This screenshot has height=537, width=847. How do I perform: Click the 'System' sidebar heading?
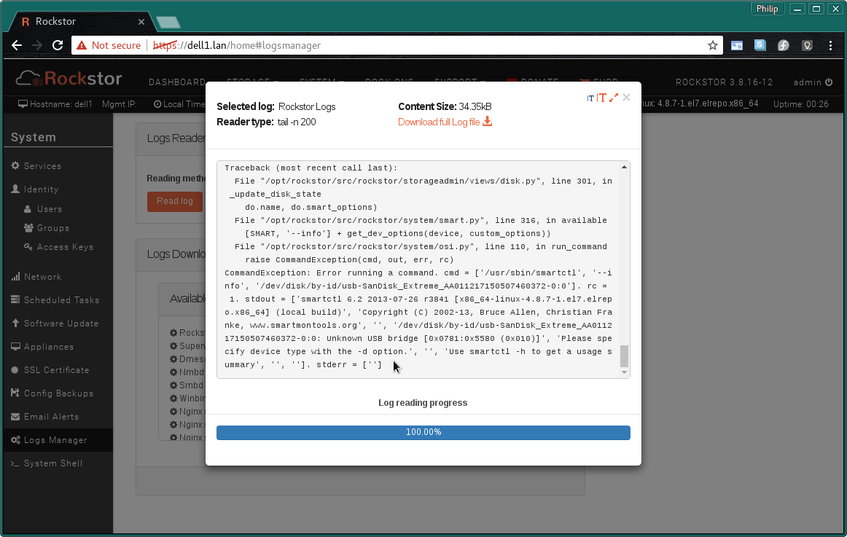tap(34, 137)
